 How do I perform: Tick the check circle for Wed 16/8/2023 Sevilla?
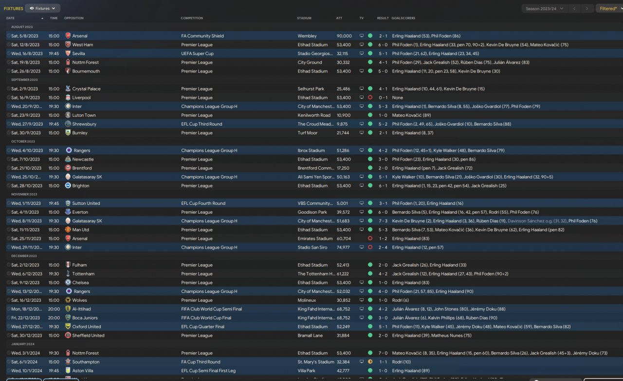pos(8,54)
